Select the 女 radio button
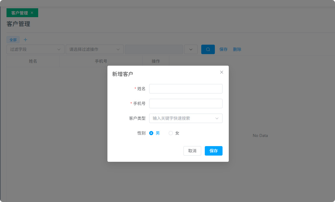The height and width of the screenshot is (202, 335). coord(171,133)
